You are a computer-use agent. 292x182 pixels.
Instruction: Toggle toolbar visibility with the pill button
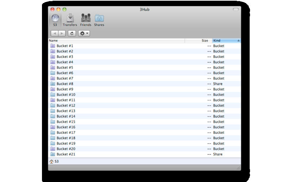(235, 9)
